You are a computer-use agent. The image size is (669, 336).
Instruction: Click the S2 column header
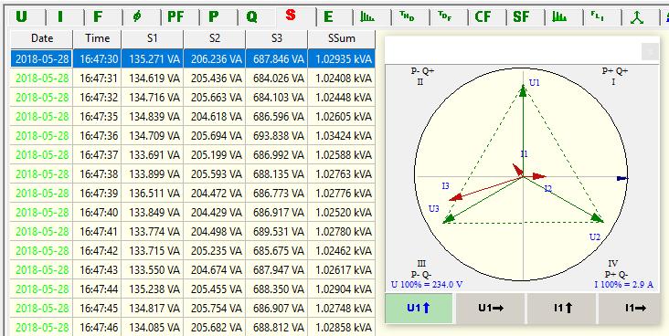coord(215,38)
